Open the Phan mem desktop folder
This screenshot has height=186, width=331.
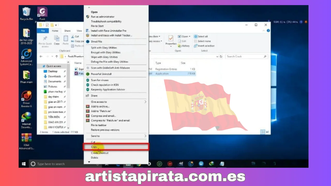pos(26,77)
